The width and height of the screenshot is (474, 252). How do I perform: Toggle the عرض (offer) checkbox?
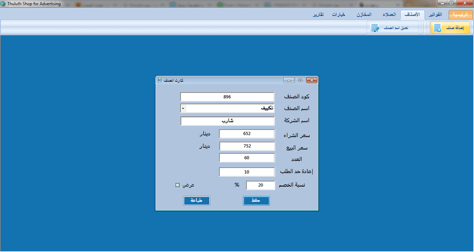click(177, 185)
